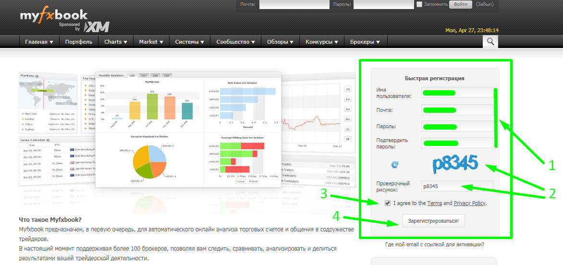
Task: Expand the Market menu
Action: click(151, 42)
